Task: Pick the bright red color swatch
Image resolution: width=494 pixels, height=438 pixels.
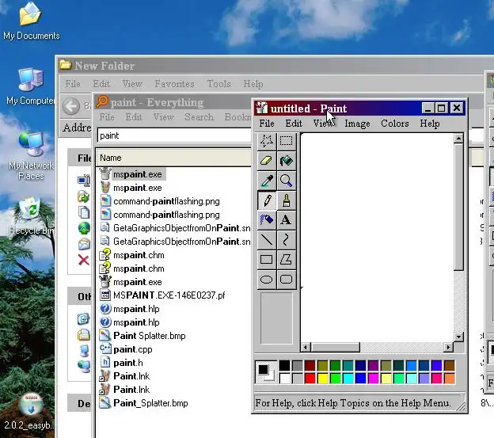Action: pos(310,378)
